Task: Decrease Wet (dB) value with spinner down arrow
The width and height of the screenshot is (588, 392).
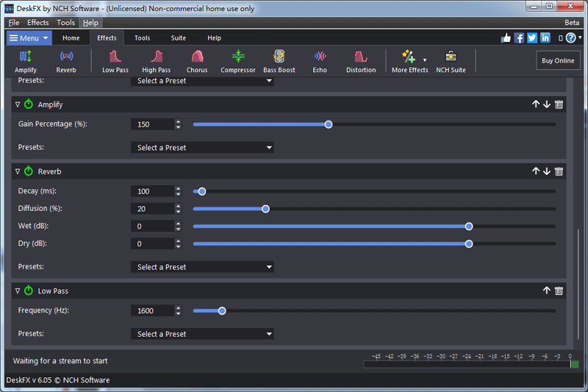Action: pyautogui.click(x=178, y=229)
